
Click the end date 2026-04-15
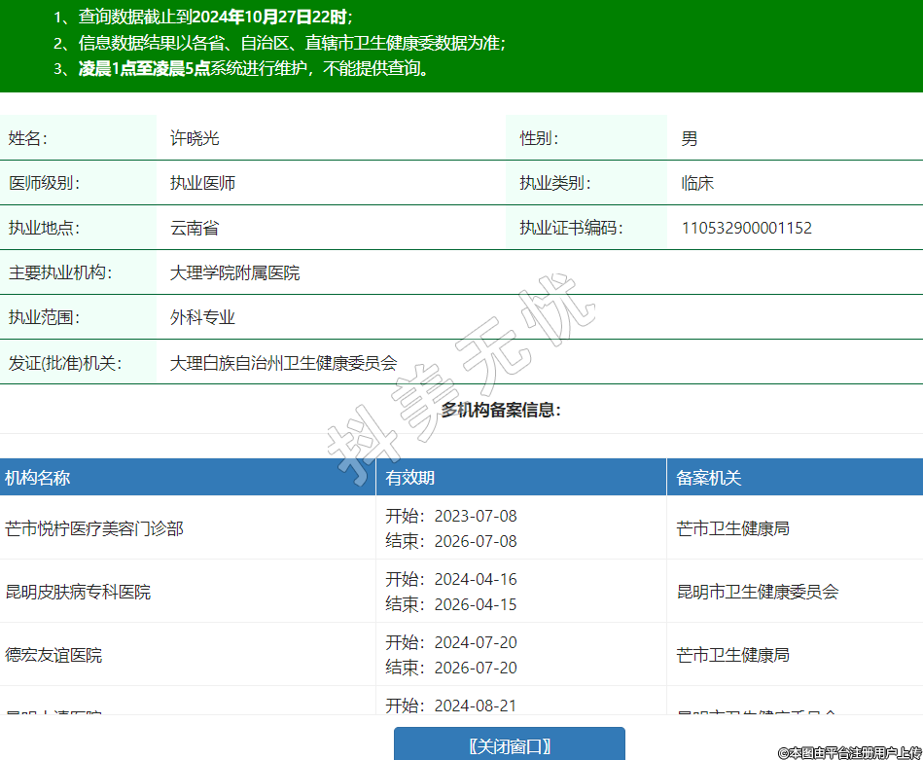pos(475,604)
